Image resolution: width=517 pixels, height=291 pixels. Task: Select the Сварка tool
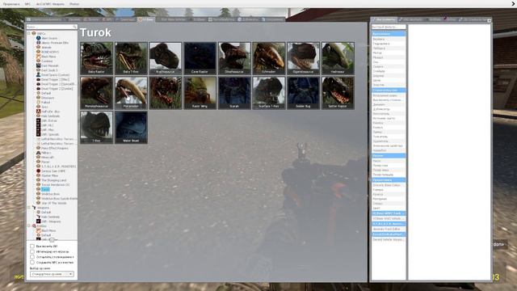coord(389,66)
